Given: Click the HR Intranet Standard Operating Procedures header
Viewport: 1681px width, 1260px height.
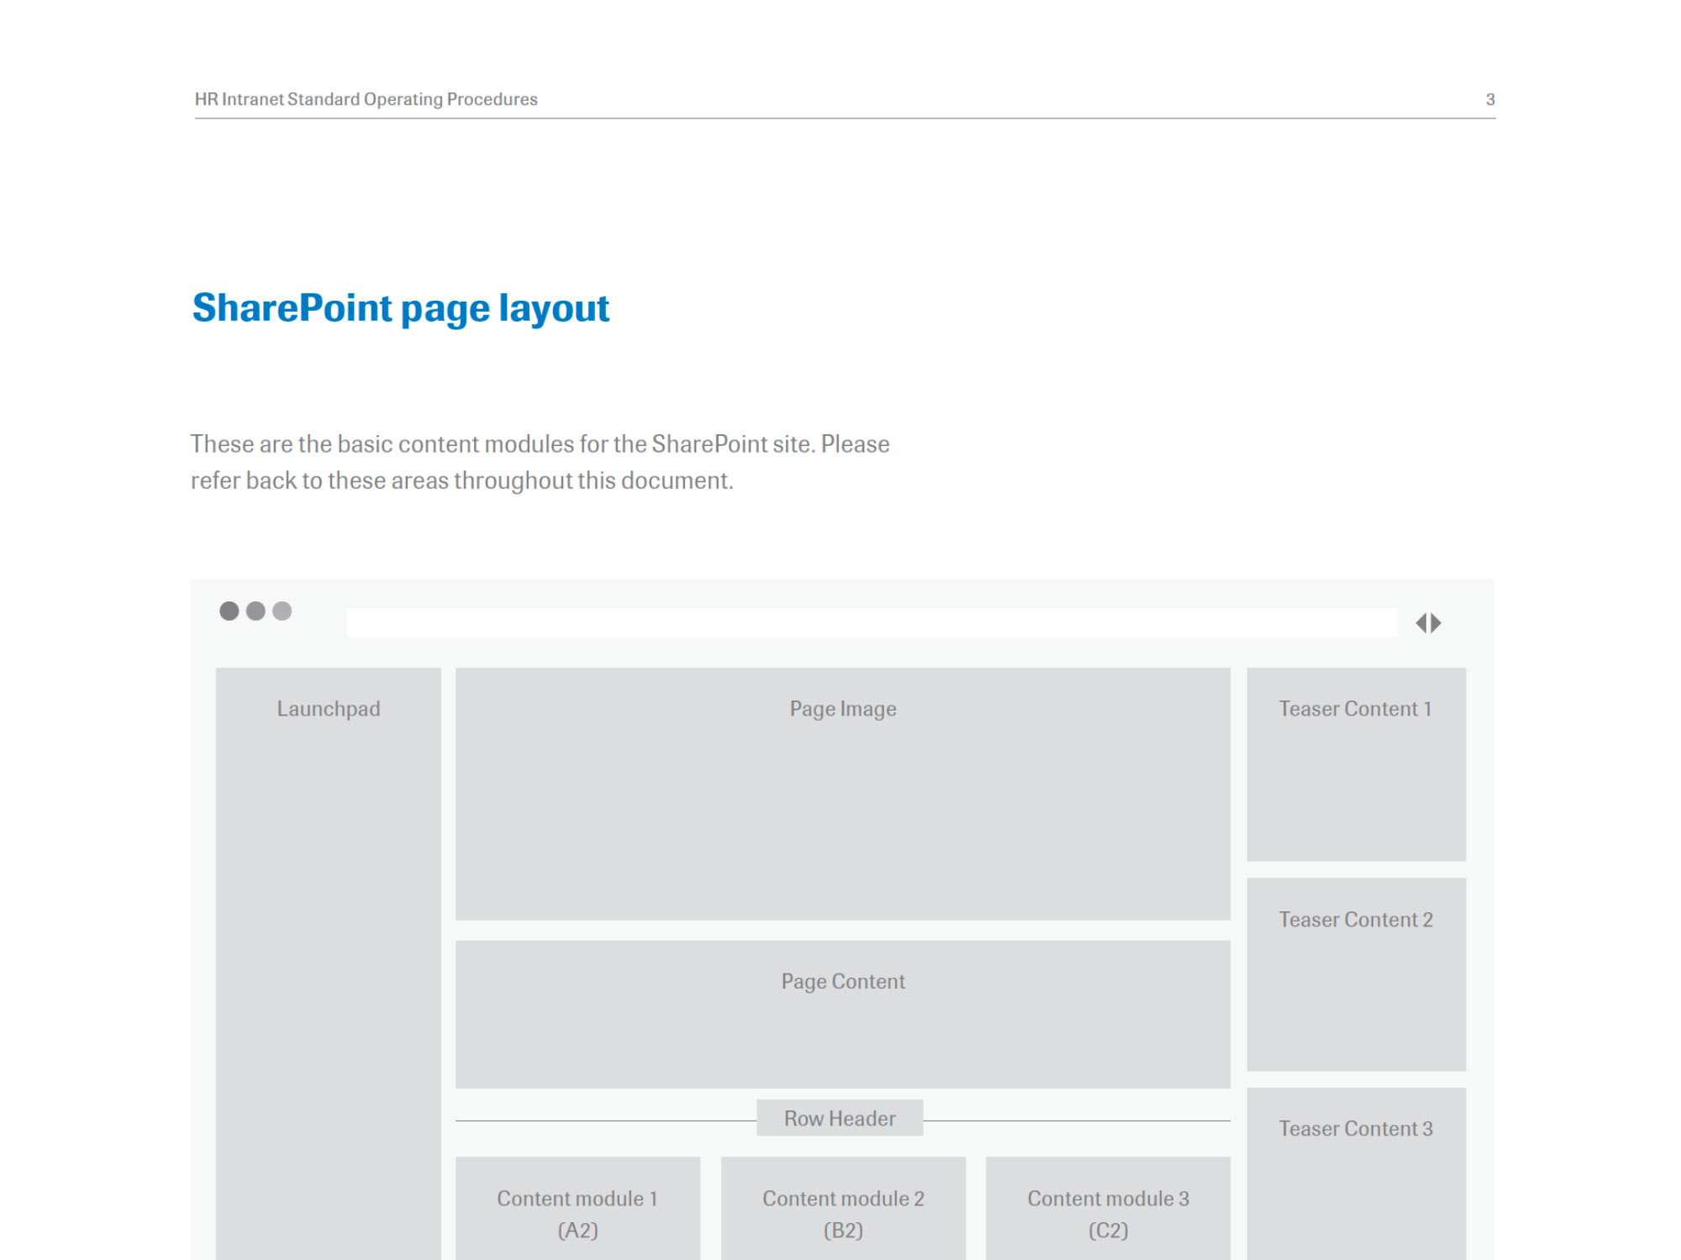Looking at the screenshot, I should point(366,99).
